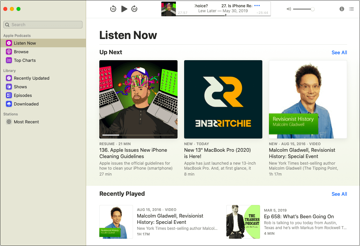Click the magnifying glass search icon
Image resolution: width=360 pixels, height=246 pixels.
point(7,24)
